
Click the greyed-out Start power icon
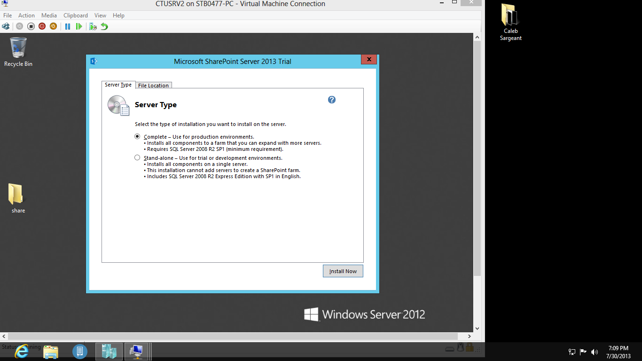coord(19,26)
